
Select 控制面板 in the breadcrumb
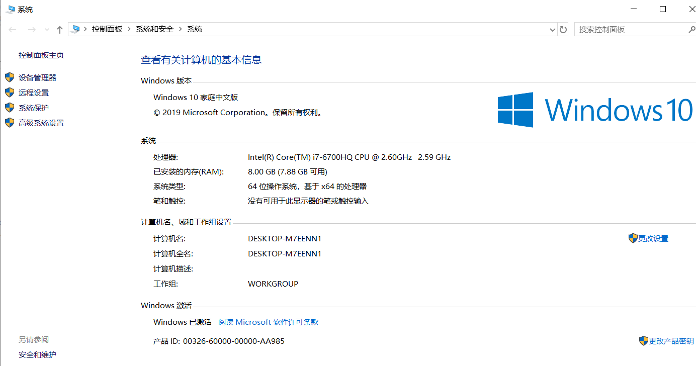107,29
